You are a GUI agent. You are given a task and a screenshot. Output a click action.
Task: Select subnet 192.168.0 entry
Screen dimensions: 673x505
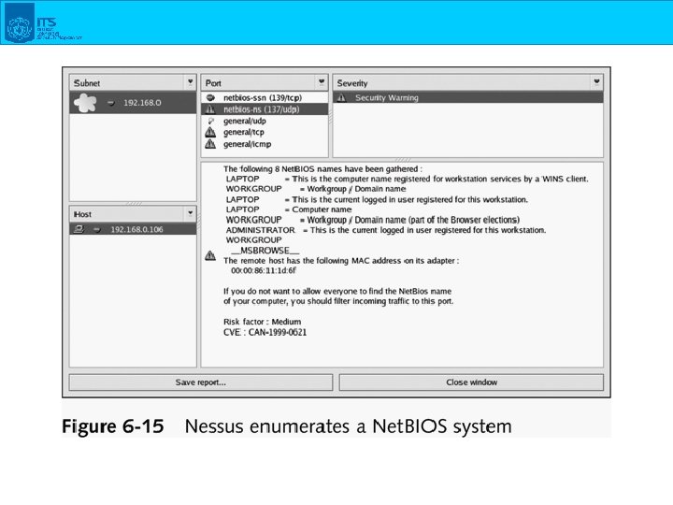pyautogui.click(x=133, y=103)
